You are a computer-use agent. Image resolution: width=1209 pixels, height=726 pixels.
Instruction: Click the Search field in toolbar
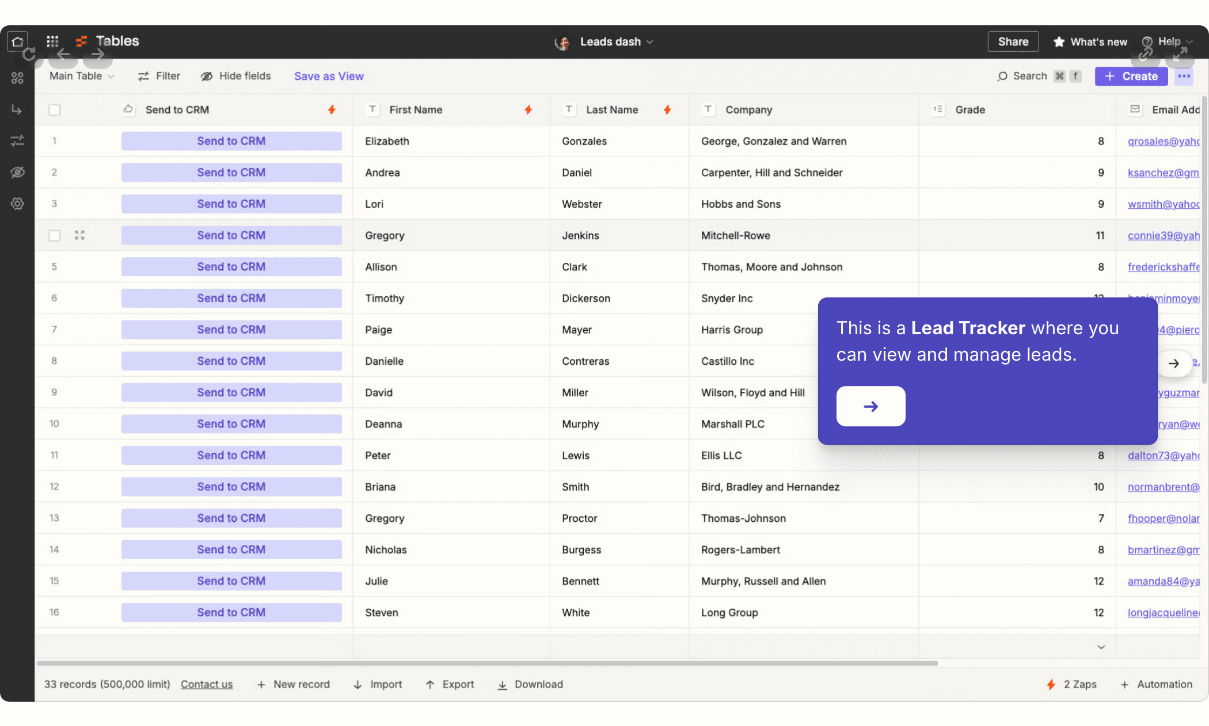pyautogui.click(x=1039, y=76)
